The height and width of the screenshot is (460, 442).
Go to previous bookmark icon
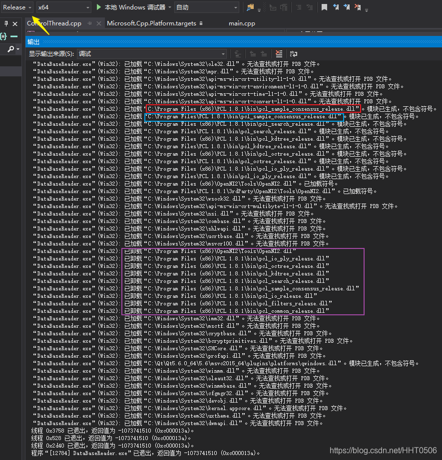pyautogui.click(x=336, y=7)
